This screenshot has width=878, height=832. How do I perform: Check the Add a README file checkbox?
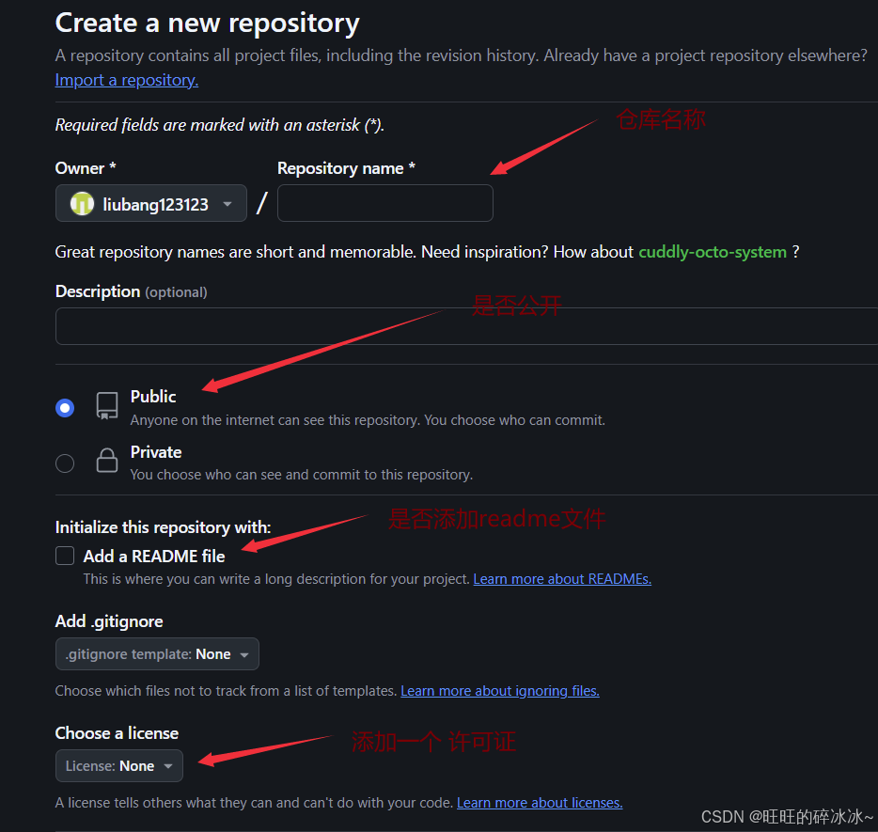(x=65, y=556)
